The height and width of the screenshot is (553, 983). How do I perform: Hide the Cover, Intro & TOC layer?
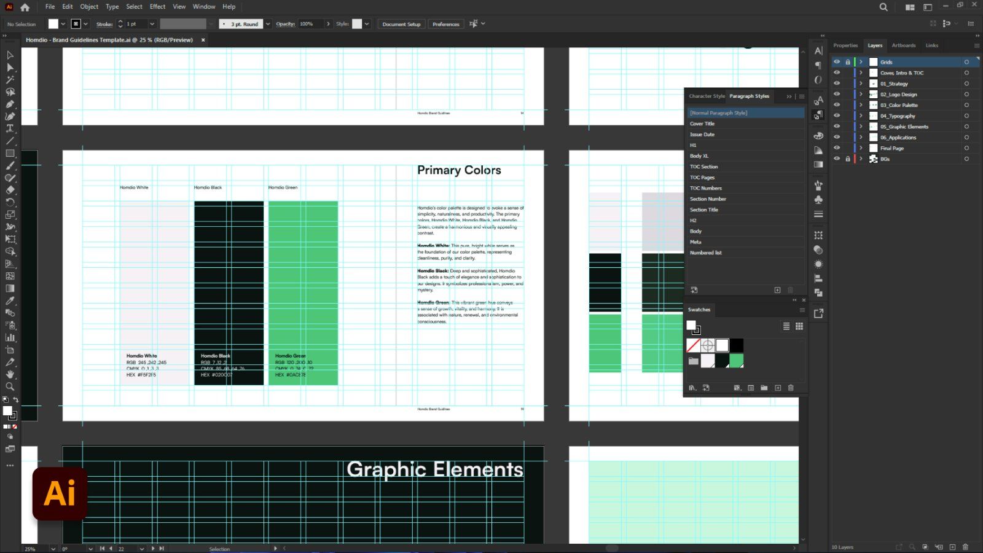(837, 73)
